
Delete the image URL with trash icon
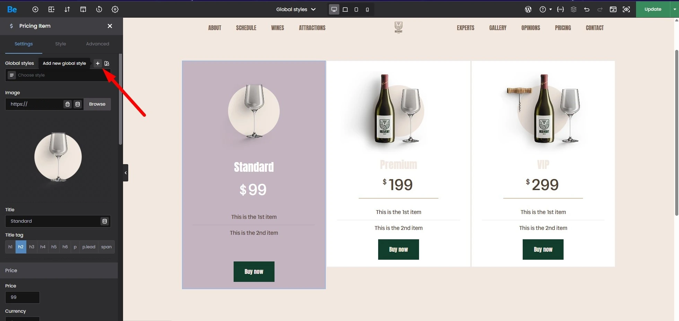pyautogui.click(x=68, y=104)
